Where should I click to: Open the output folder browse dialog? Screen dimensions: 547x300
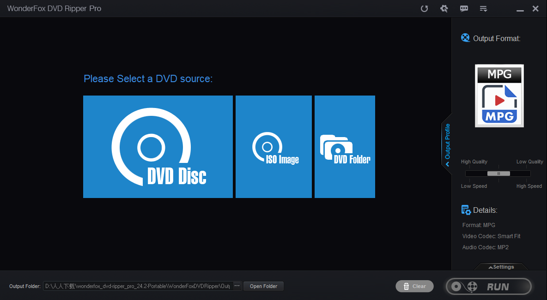[237, 286]
